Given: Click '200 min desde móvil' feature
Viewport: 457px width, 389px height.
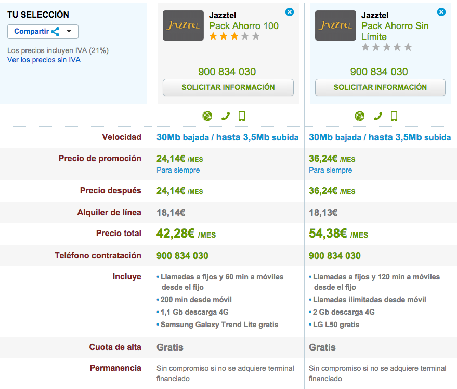Looking at the screenshot, I should 196,300.
